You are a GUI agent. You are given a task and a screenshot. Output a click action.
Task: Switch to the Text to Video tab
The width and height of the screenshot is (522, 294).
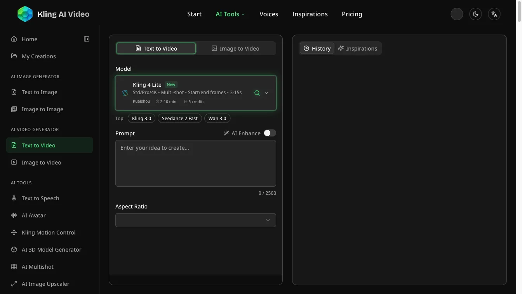(x=156, y=48)
